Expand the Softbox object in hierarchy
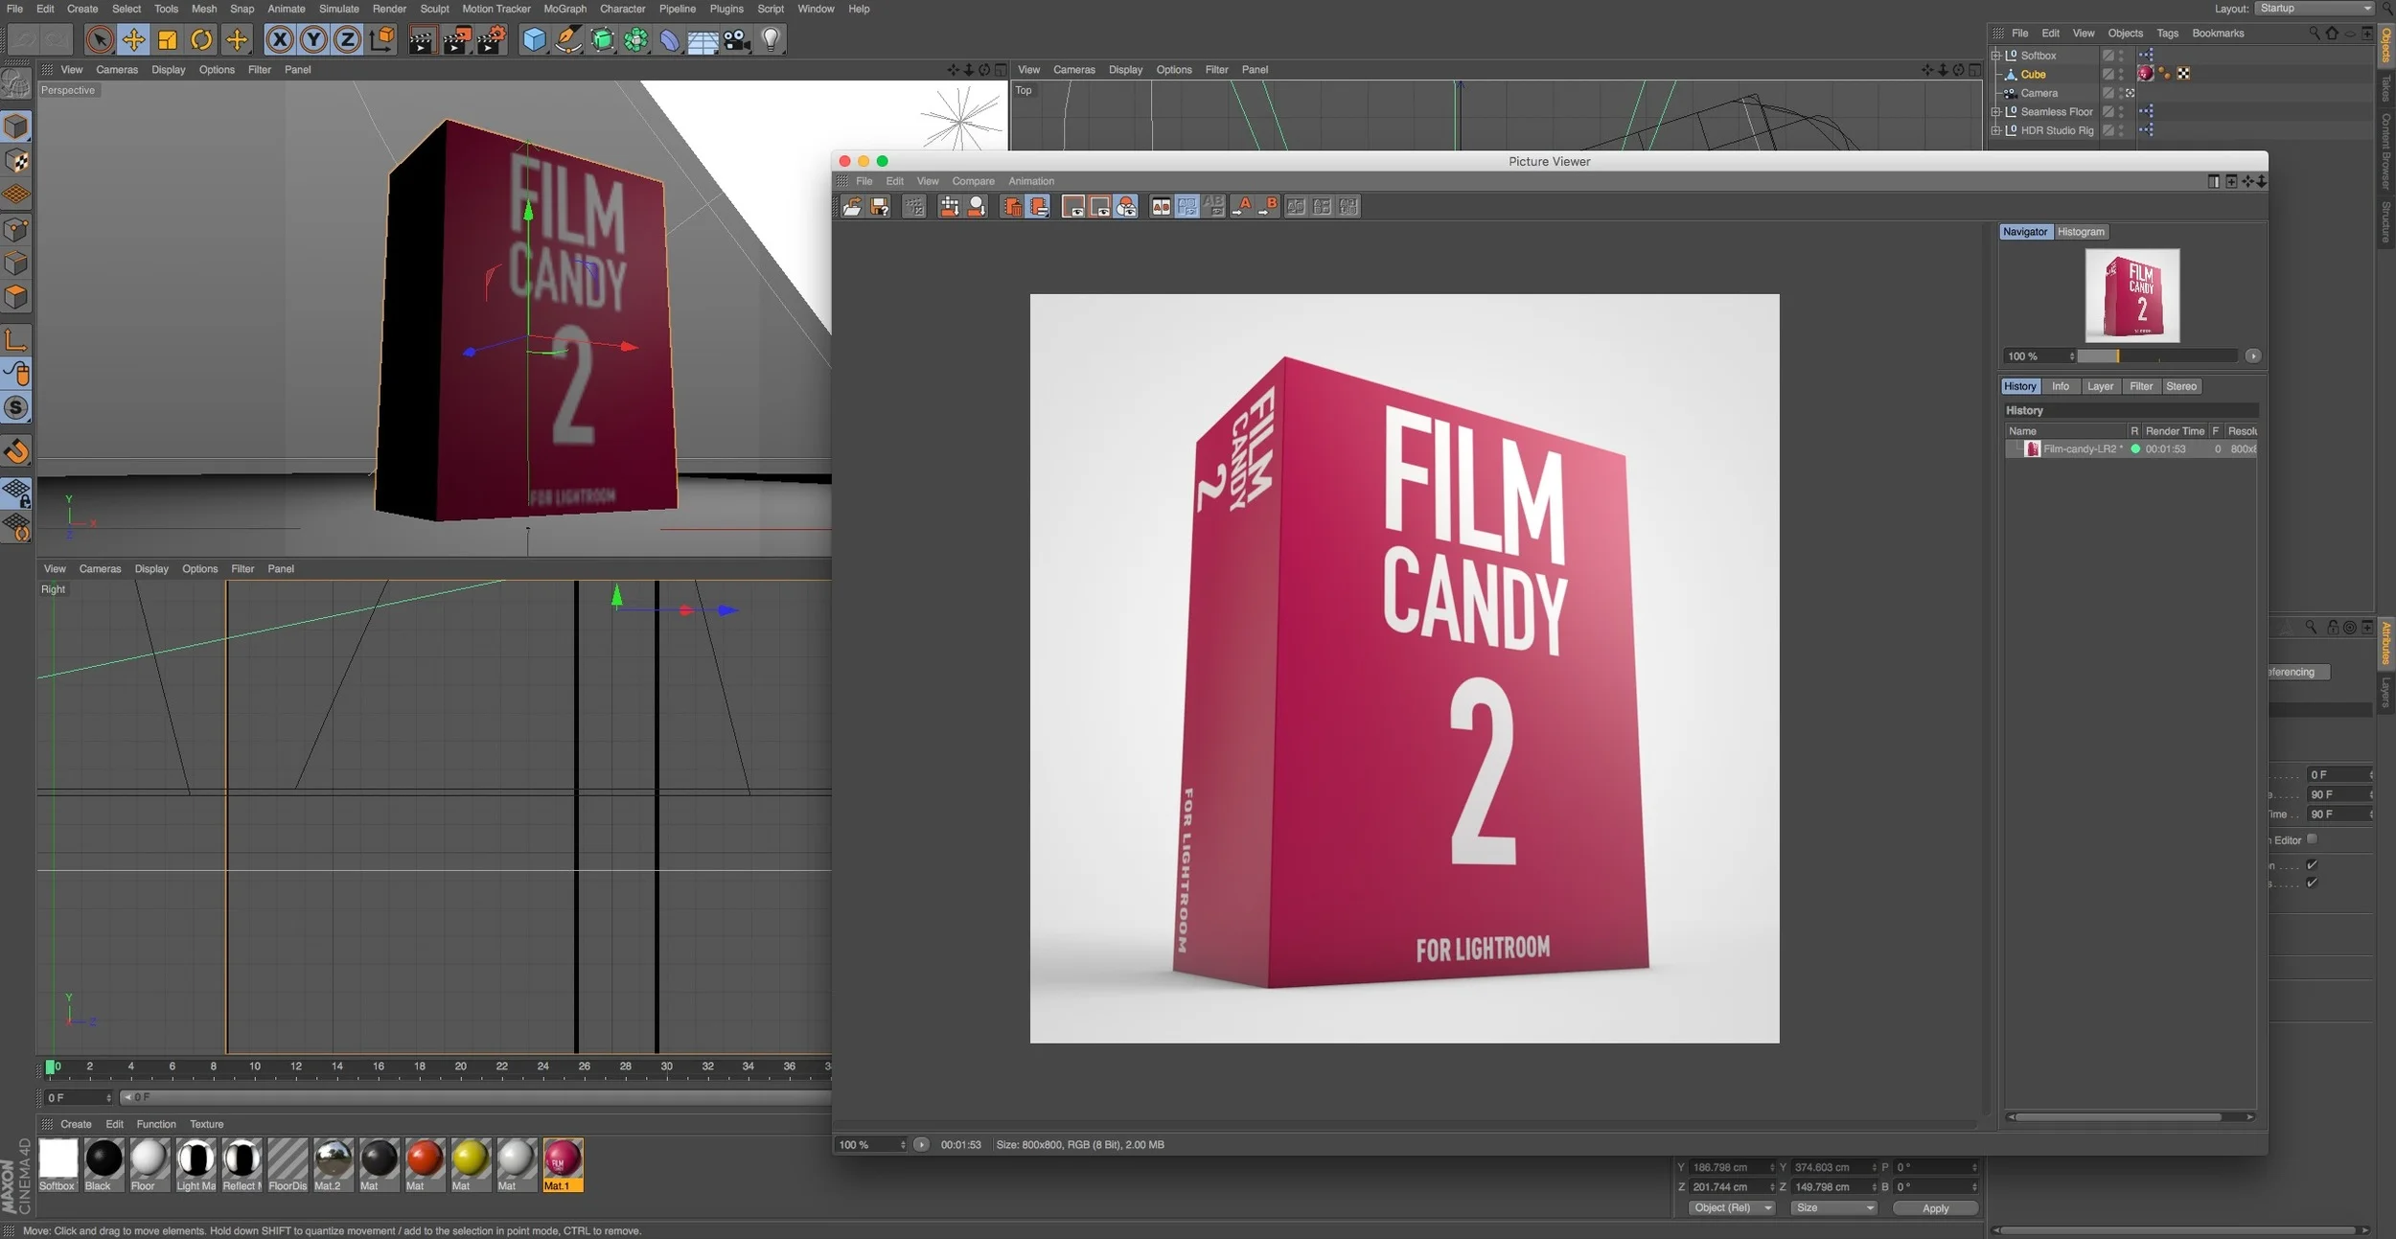The width and height of the screenshot is (2396, 1239). coord(1996,56)
